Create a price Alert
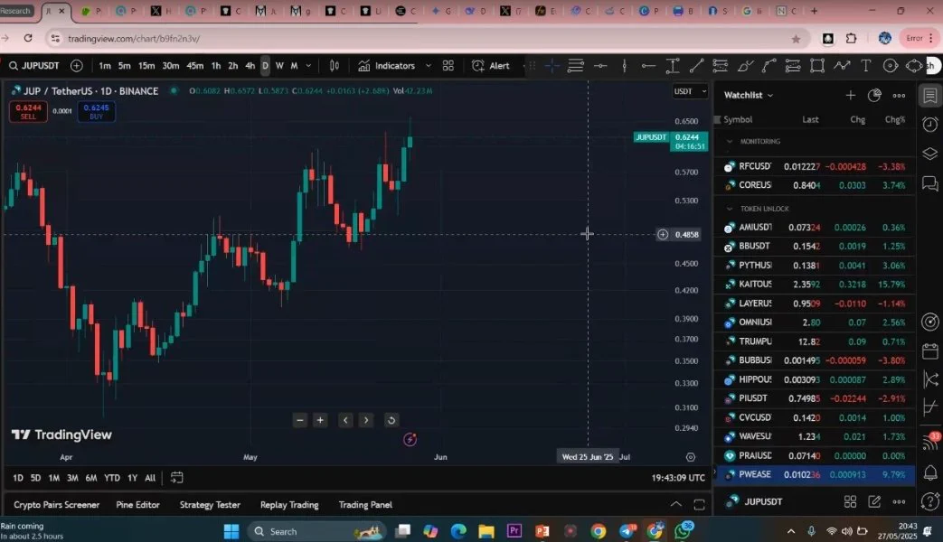943x542 pixels. [x=491, y=66]
